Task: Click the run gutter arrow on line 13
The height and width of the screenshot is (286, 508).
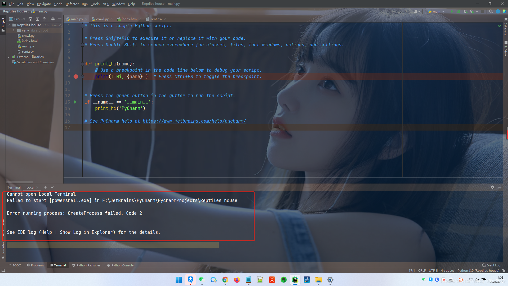Action: (x=75, y=102)
